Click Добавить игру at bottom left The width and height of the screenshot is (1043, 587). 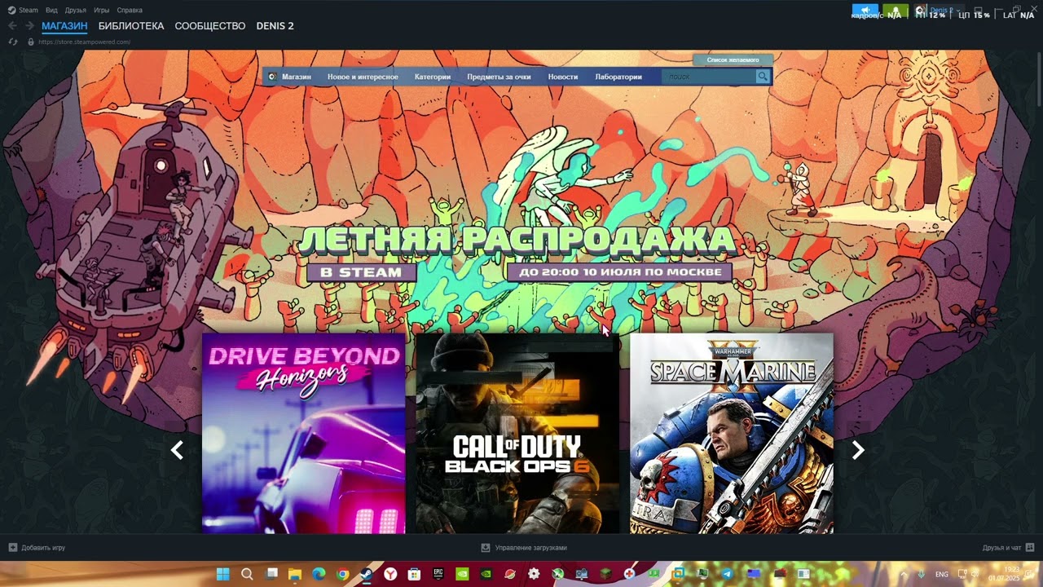[37, 548]
